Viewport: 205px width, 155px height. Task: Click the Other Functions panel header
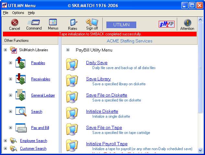30,41
